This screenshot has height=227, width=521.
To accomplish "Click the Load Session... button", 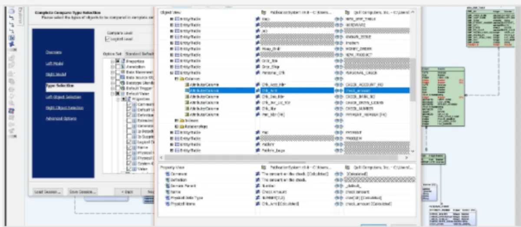I will click(x=47, y=191).
